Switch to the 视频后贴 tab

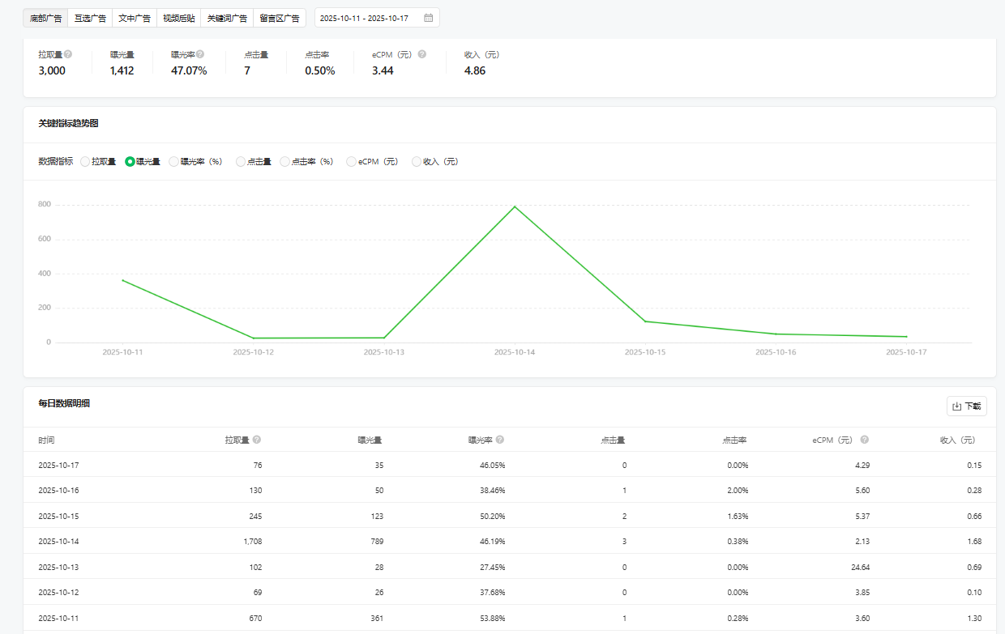[178, 18]
